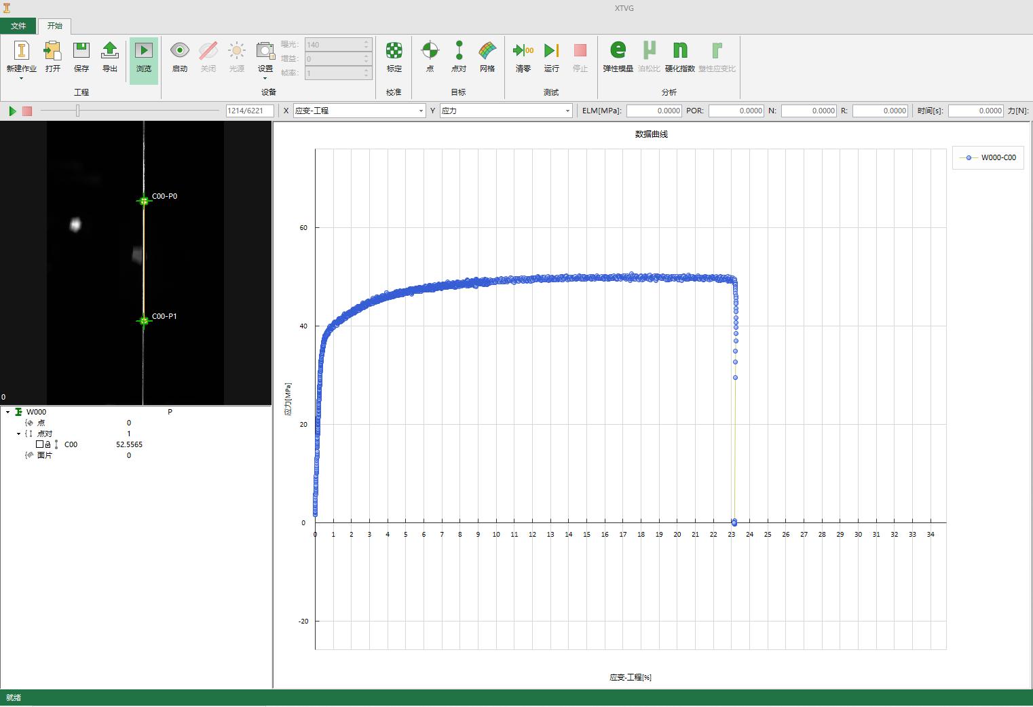
Task: Select the 点对 point-pair target tool
Action: (459, 51)
